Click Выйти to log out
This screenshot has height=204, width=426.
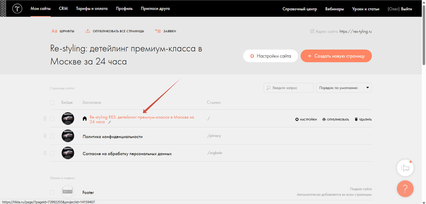(x=406, y=9)
